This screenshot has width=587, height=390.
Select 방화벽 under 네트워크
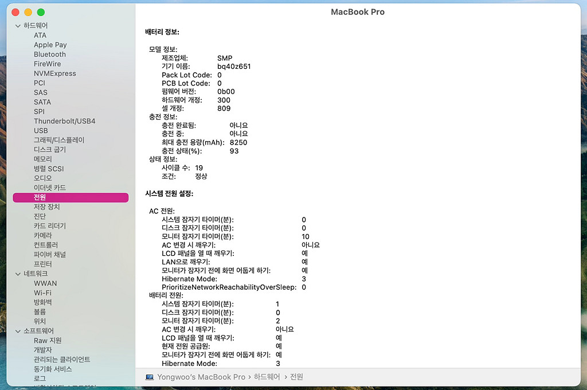(43, 302)
